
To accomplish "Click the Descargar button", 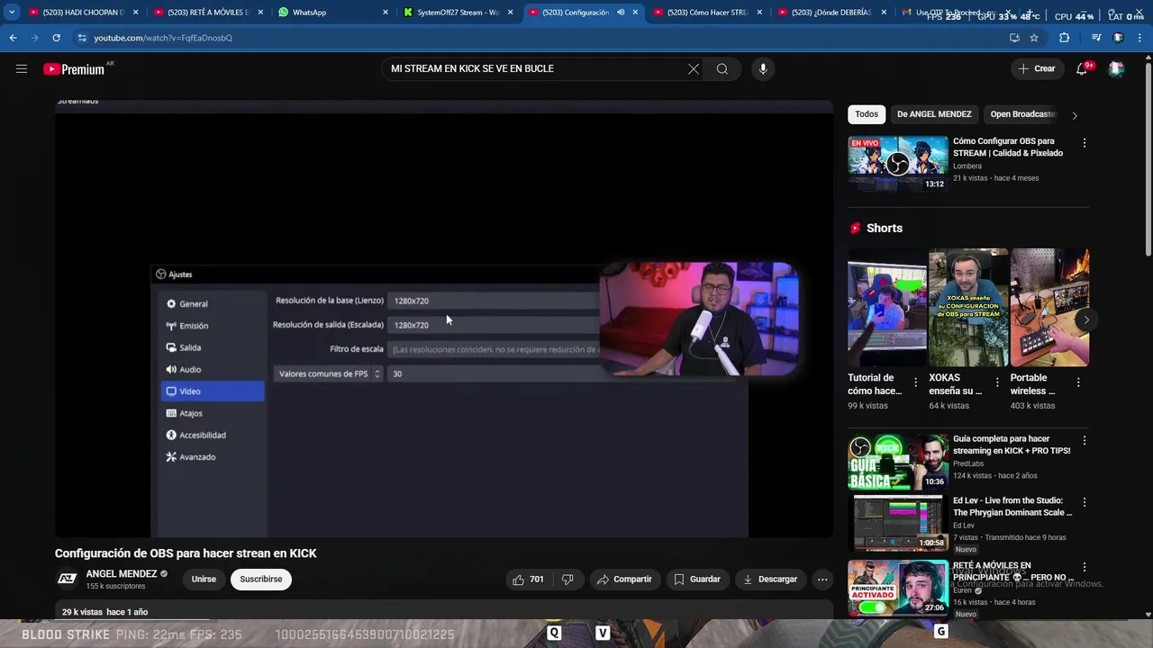I will click(770, 580).
